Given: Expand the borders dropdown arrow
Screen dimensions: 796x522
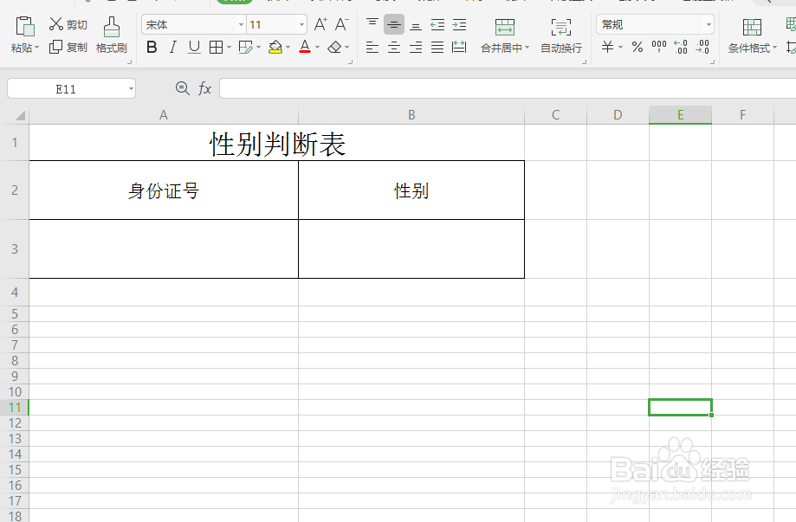Looking at the screenshot, I should pyautogui.click(x=229, y=47).
